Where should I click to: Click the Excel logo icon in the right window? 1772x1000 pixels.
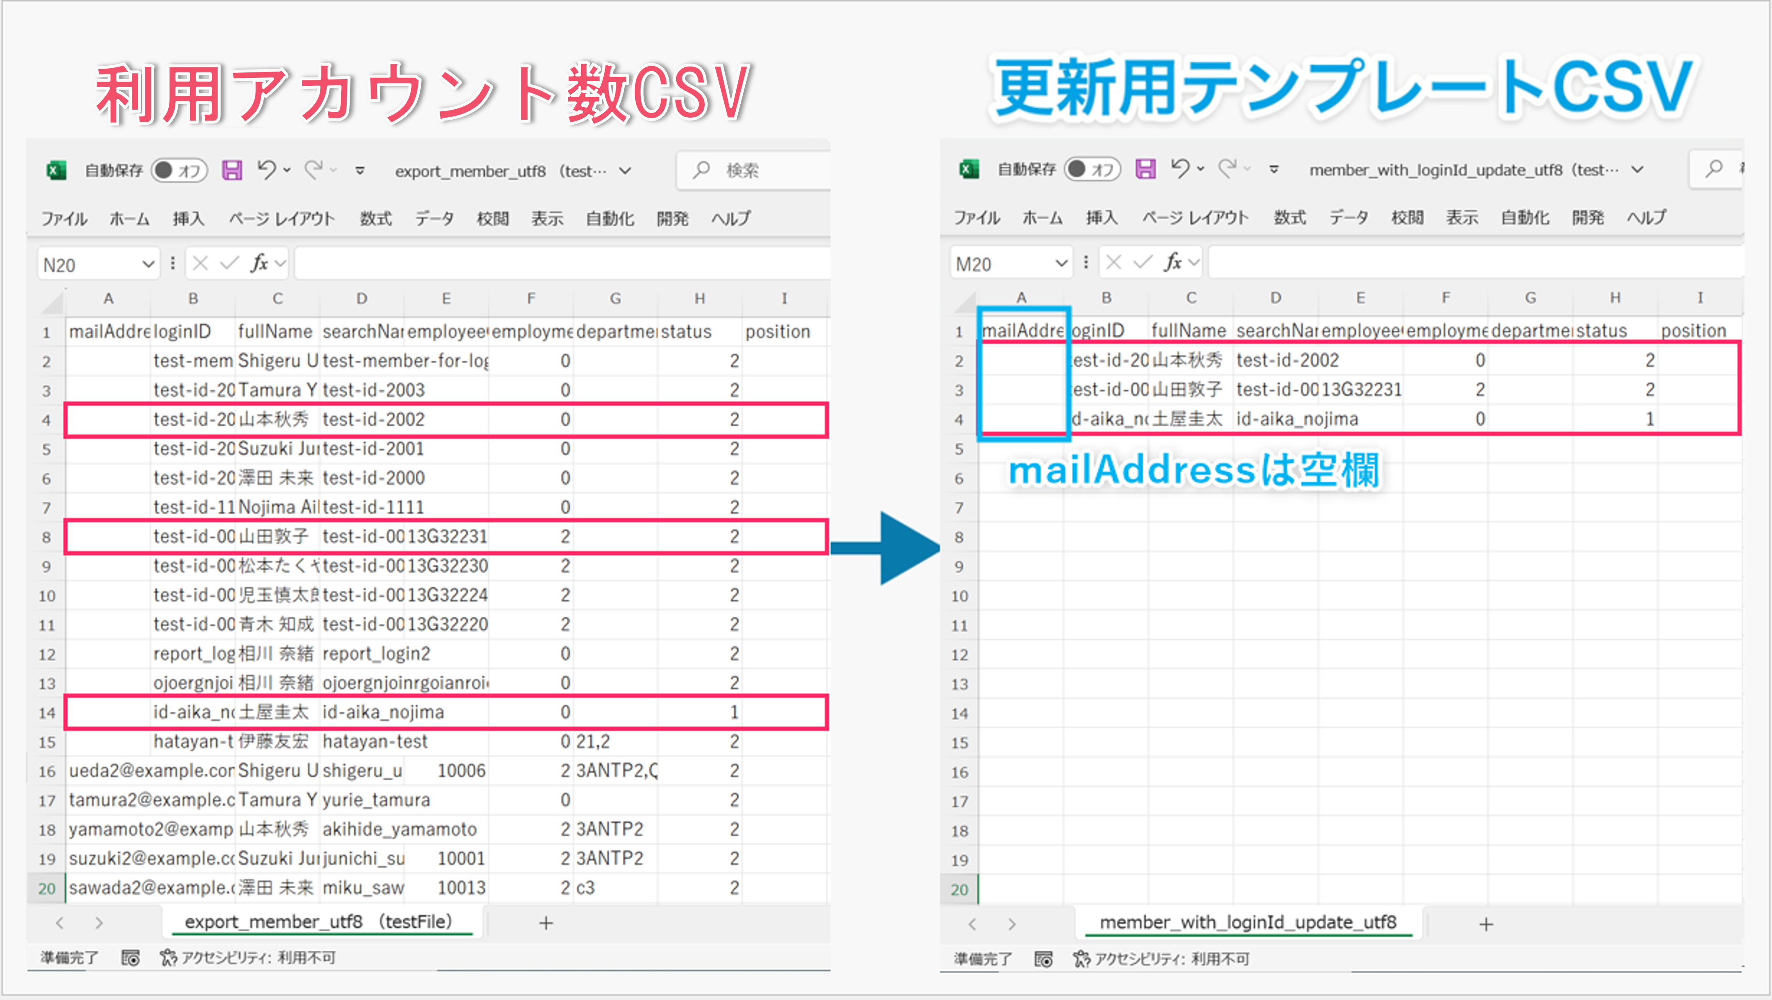(969, 169)
